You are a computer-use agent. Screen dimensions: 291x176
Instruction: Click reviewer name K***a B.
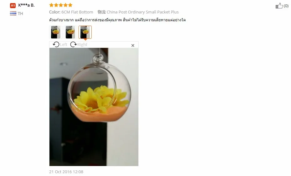coord(26,5)
